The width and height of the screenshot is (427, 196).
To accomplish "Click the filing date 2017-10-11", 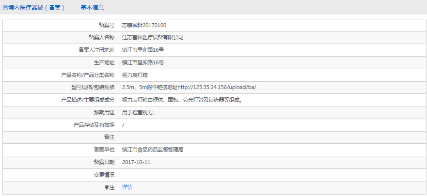I will 136,162.
